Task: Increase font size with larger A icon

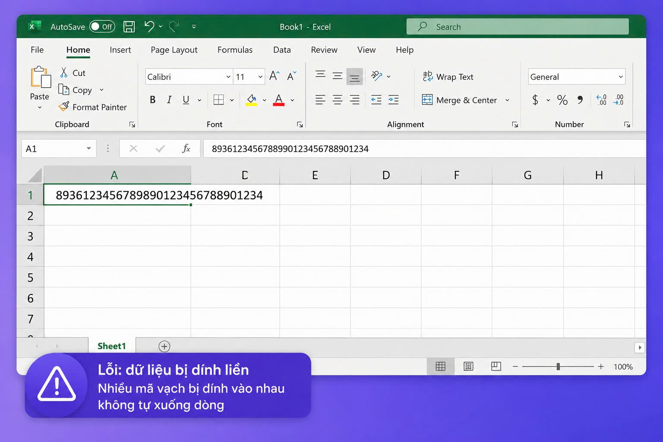Action: (275, 76)
